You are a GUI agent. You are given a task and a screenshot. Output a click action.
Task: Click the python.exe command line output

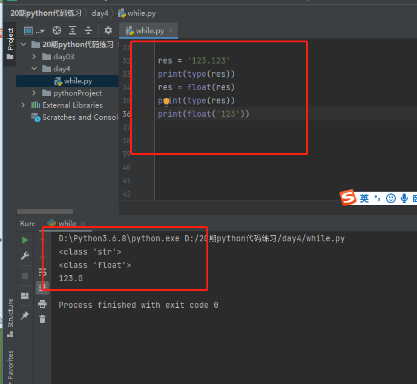tap(202, 239)
